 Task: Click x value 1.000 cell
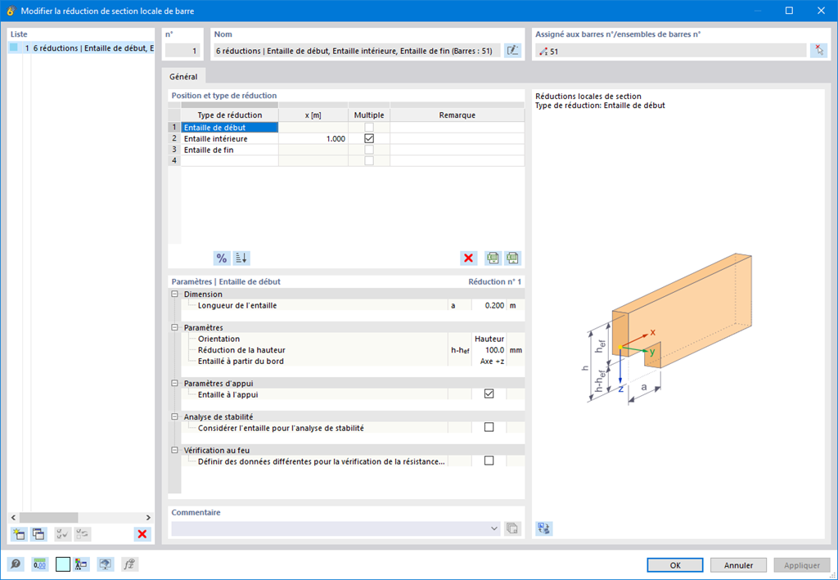(x=313, y=139)
